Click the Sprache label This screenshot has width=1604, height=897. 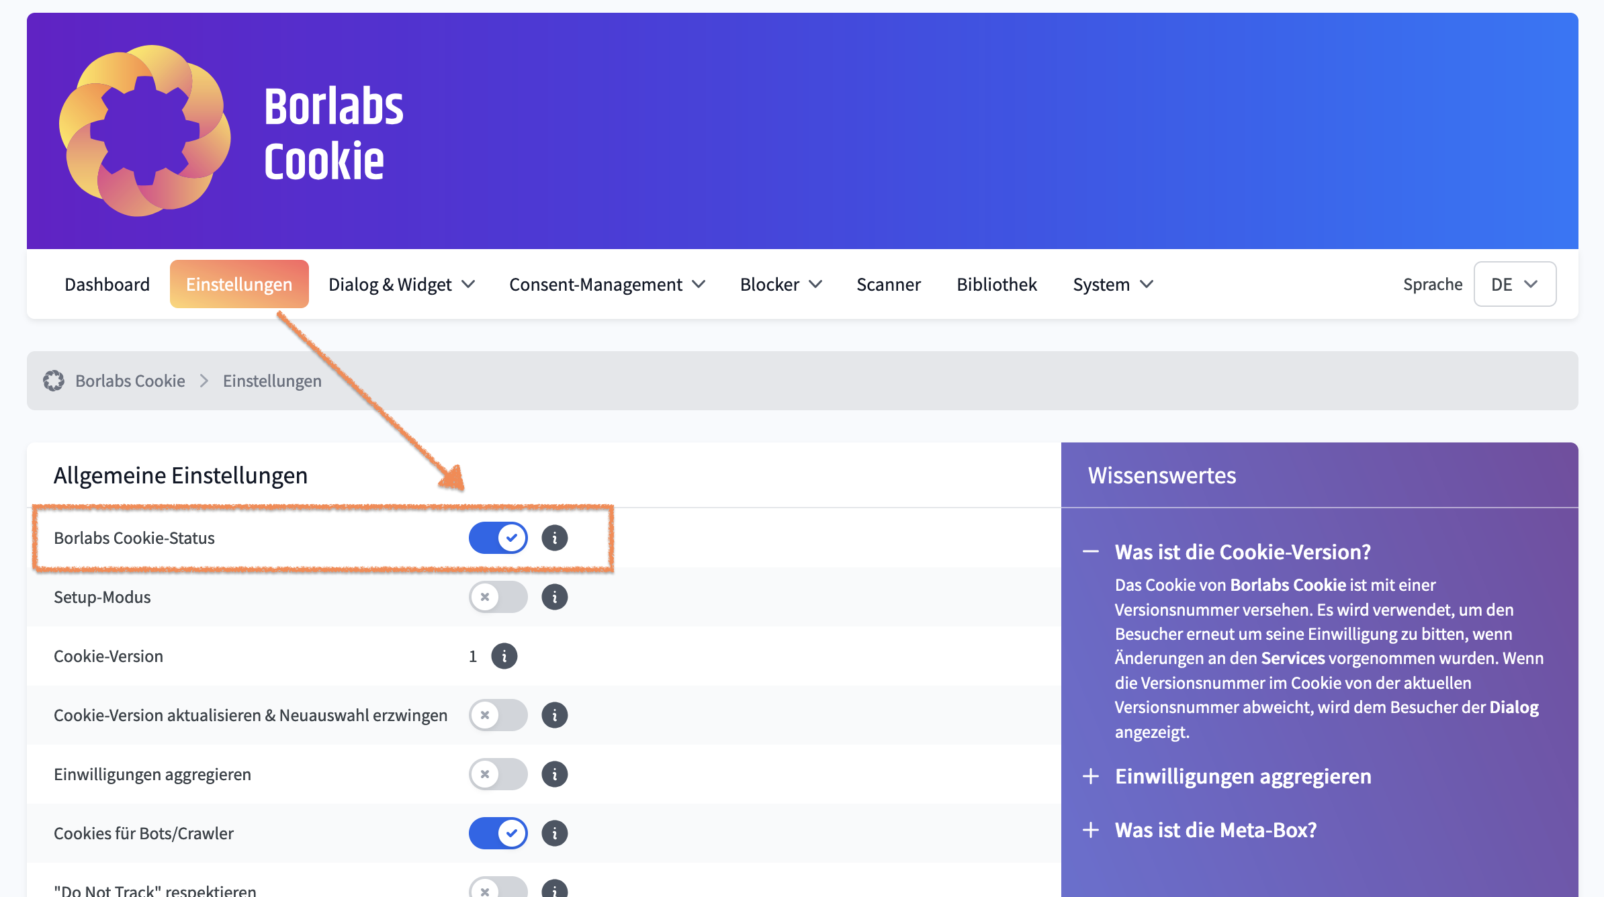coord(1433,284)
